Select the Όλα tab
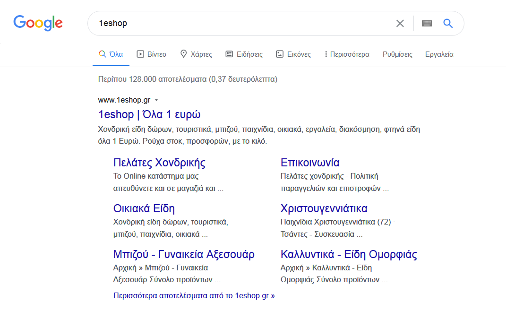The height and width of the screenshot is (311, 506). tap(111, 54)
